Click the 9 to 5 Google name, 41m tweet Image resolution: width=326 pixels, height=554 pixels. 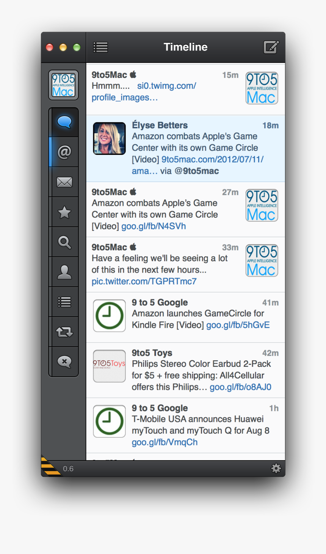click(x=160, y=303)
